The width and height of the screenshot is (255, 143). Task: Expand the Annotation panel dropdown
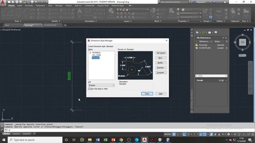tap(91, 21)
